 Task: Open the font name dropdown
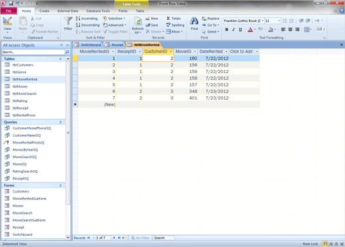[263, 21]
